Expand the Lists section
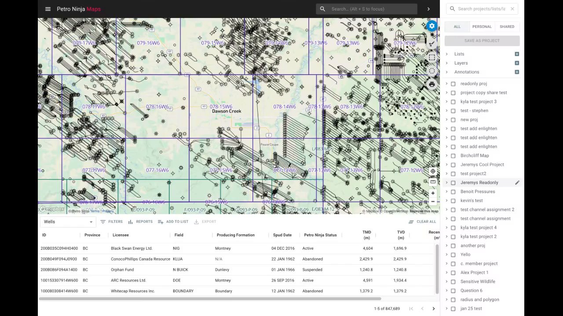The width and height of the screenshot is (563, 316). [447, 54]
